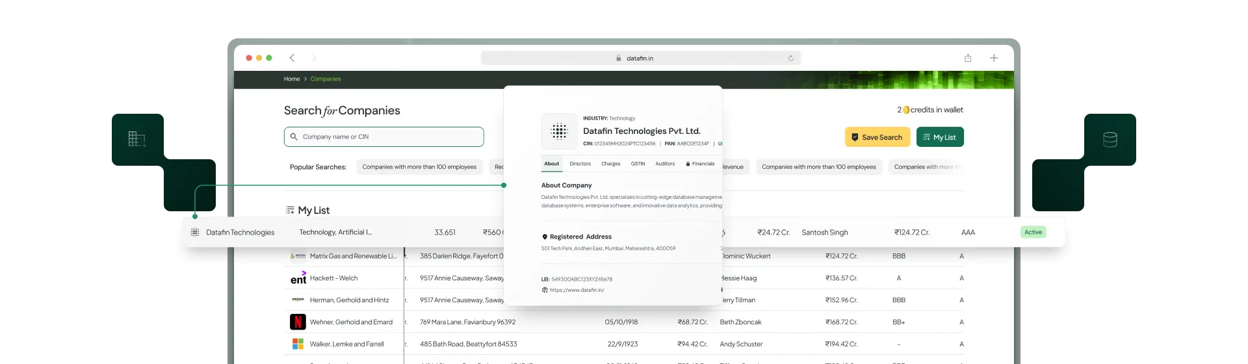The image size is (1248, 364).
Task: Click the AAA rating in Datafin row
Action: point(968,232)
